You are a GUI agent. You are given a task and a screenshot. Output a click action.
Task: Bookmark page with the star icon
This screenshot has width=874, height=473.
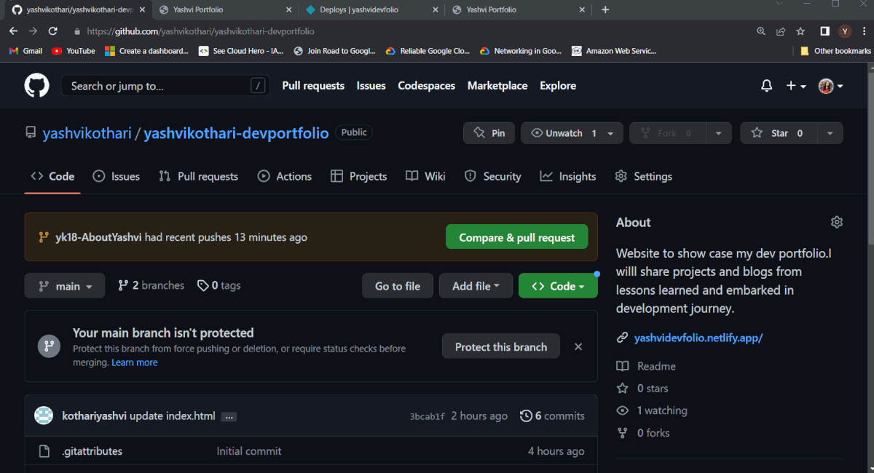pos(800,31)
